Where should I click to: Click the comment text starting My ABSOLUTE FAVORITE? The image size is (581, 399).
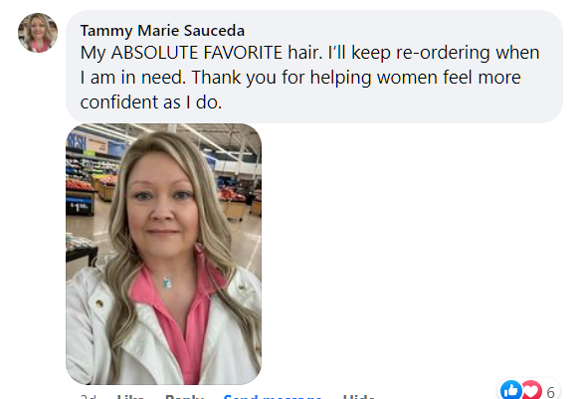click(x=309, y=77)
